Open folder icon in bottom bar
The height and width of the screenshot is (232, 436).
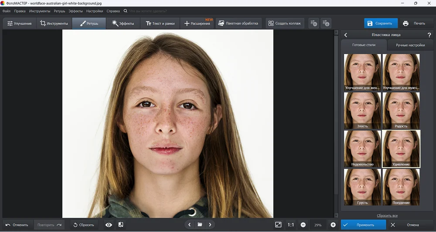200,225
